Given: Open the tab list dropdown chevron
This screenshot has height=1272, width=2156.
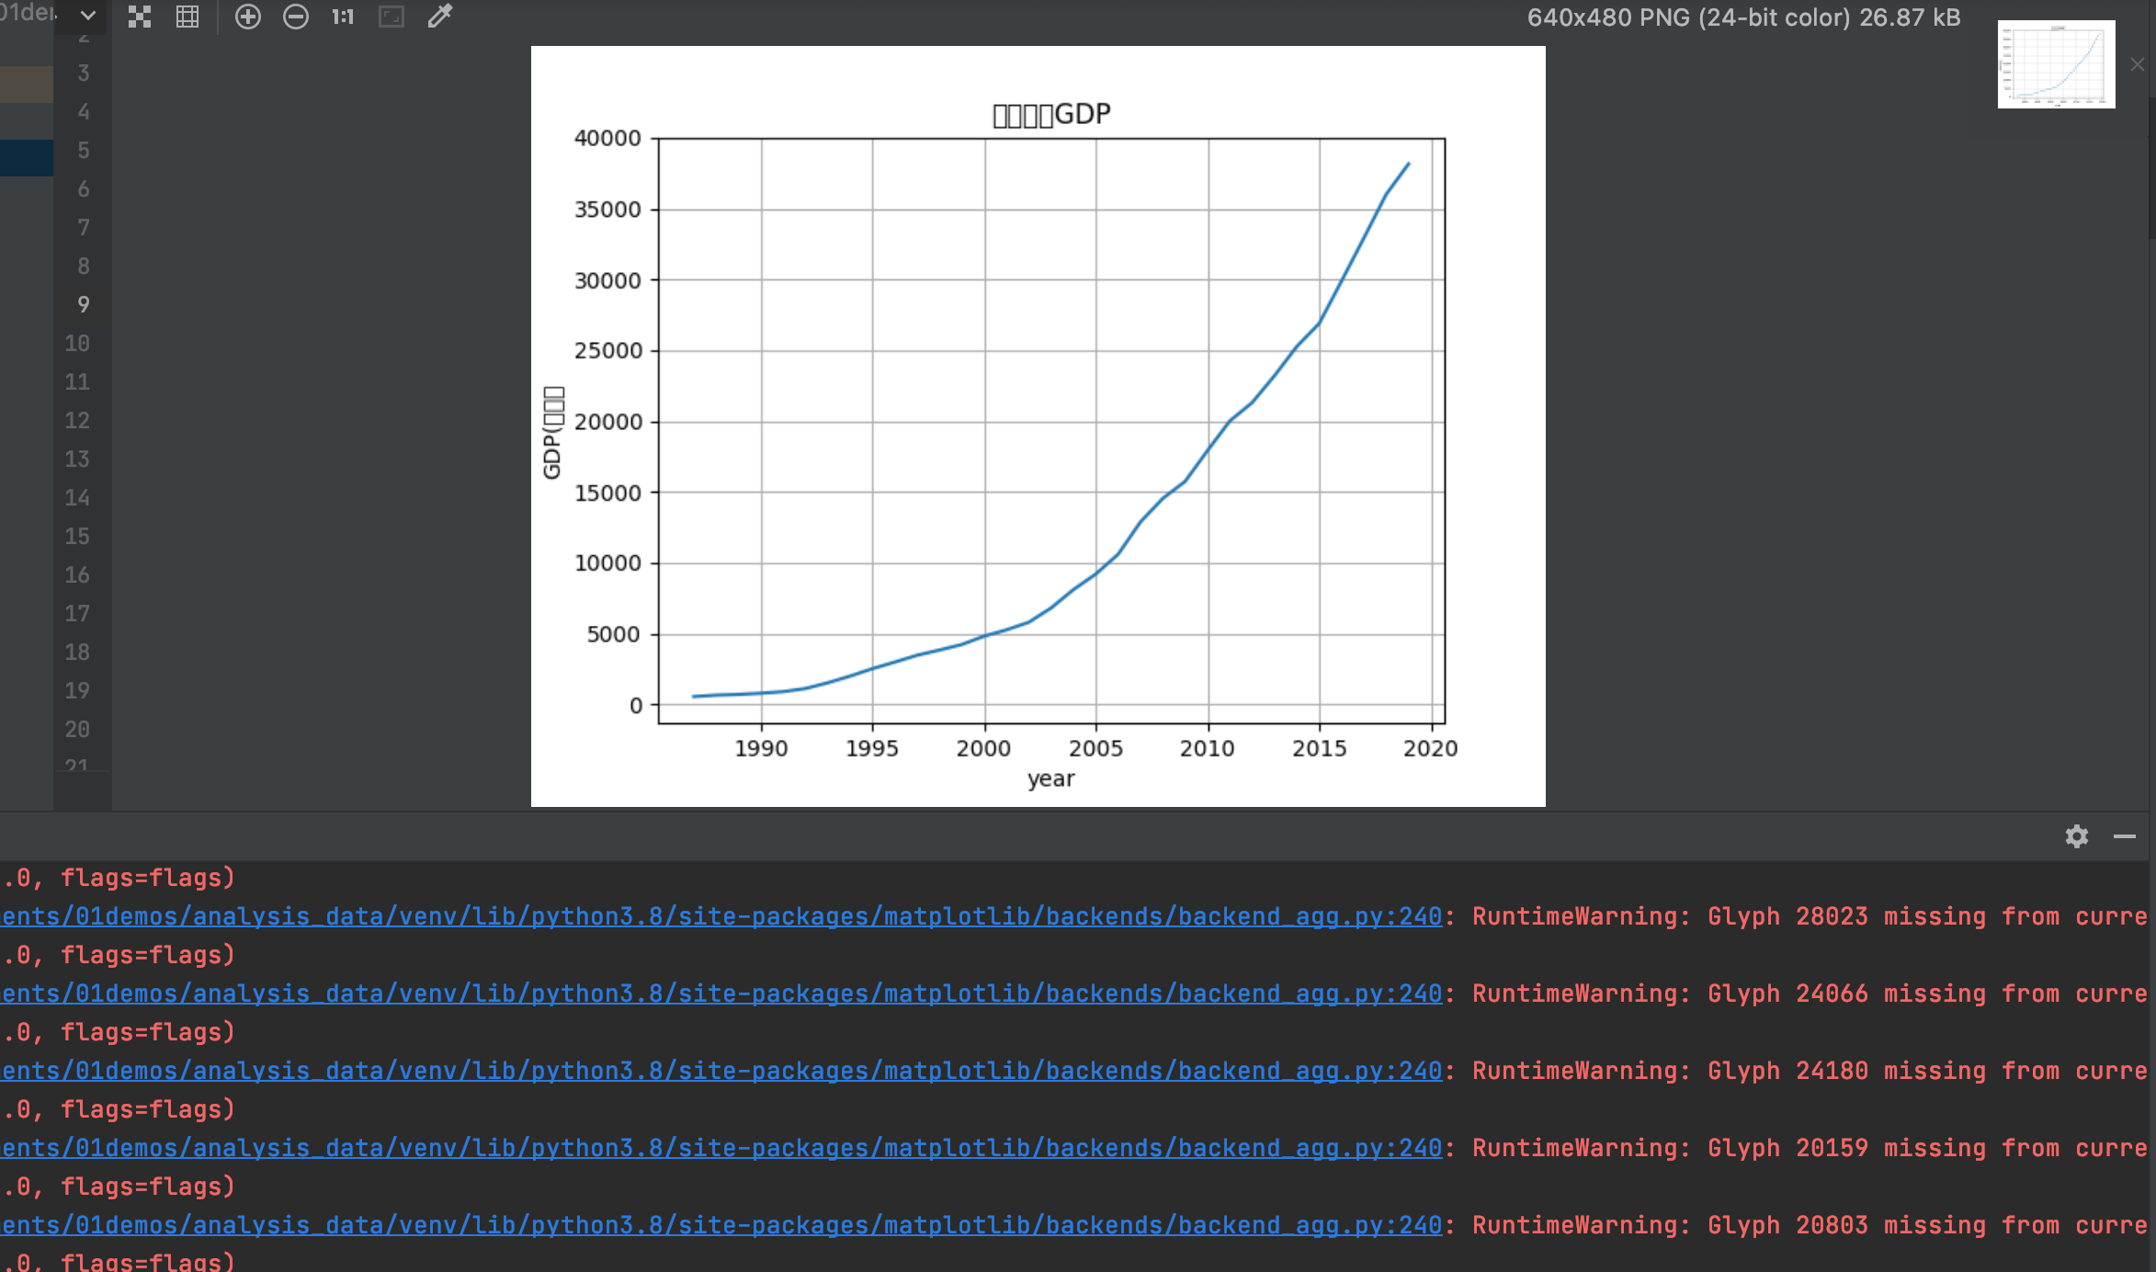Looking at the screenshot, I should [x=88, y=16].
